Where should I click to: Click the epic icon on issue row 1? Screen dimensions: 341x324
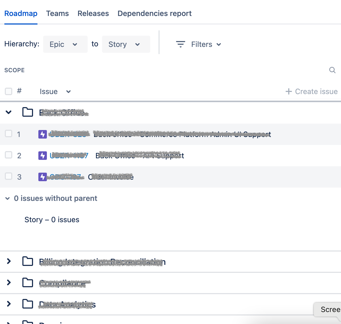pyautogui.click(x=42, y=134)
